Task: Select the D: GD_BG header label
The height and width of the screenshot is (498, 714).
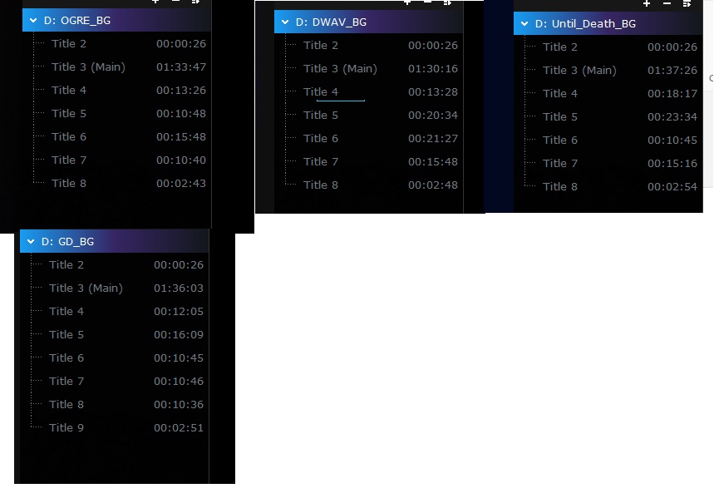Action: tap(67, 241)
